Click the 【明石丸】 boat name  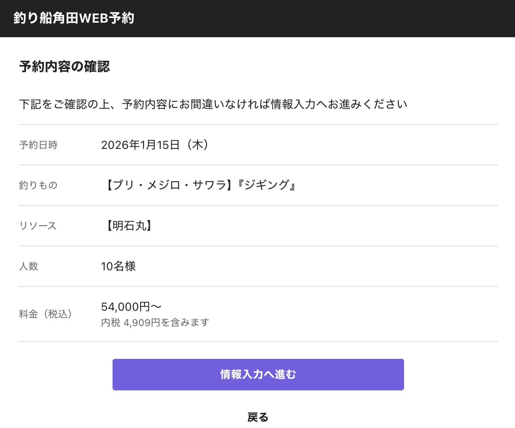point(129,226)
